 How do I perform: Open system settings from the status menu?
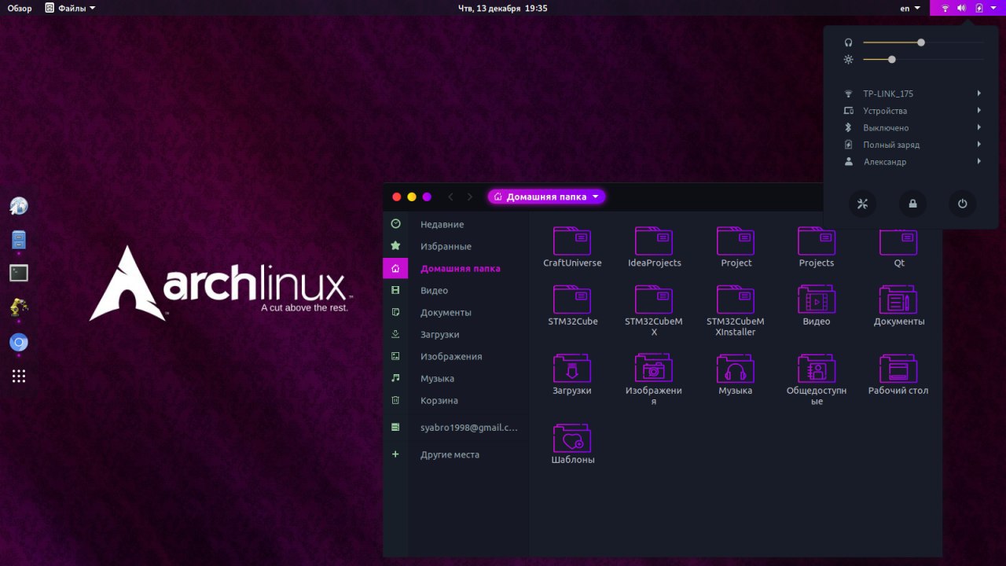click(x=862, y=204)
